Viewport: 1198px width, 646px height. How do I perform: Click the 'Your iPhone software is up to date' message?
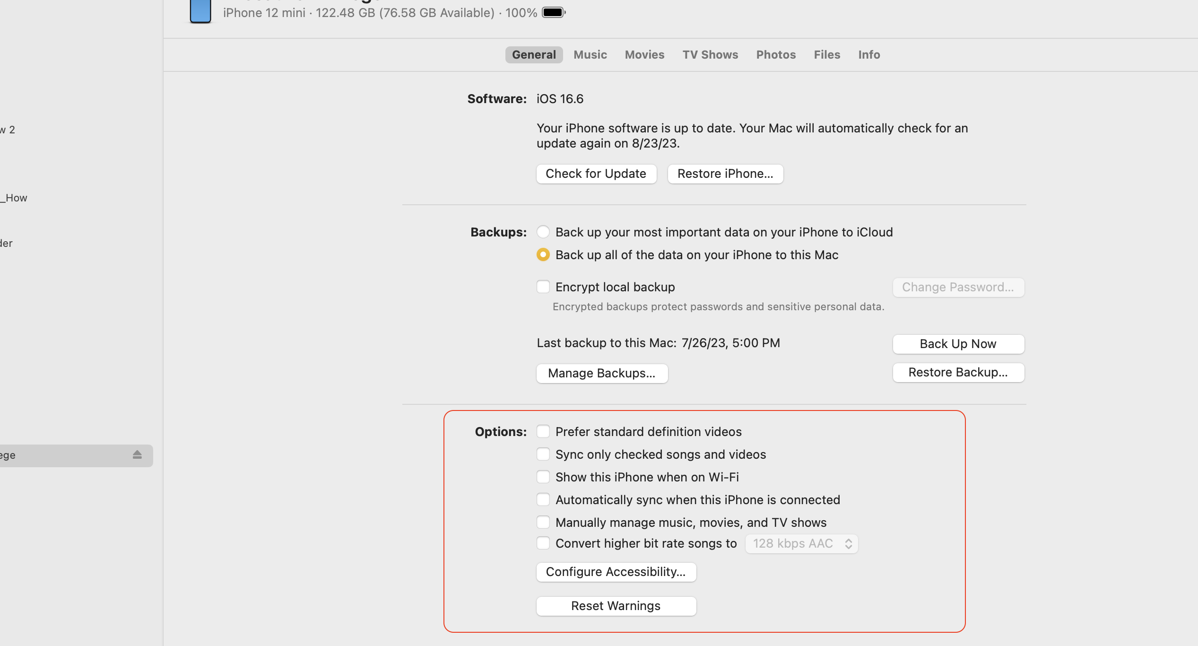752,135
